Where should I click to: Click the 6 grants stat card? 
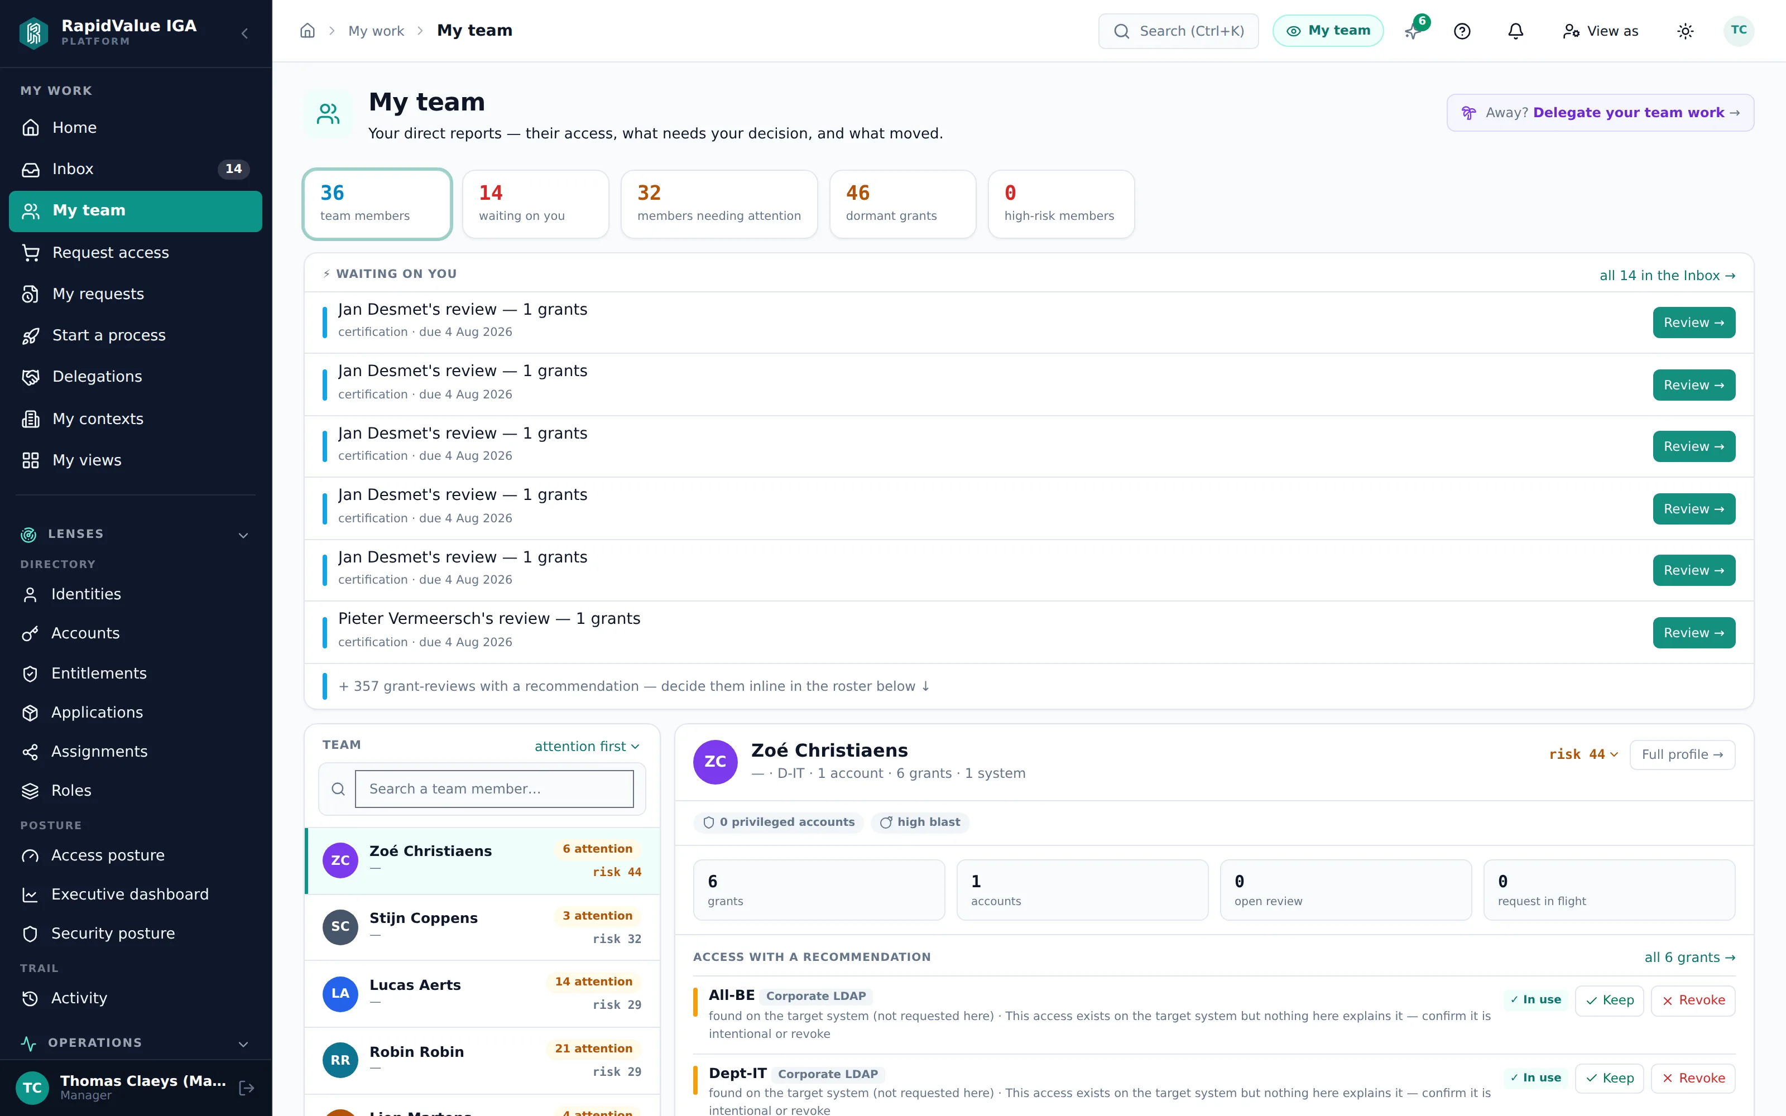[818, 890]
